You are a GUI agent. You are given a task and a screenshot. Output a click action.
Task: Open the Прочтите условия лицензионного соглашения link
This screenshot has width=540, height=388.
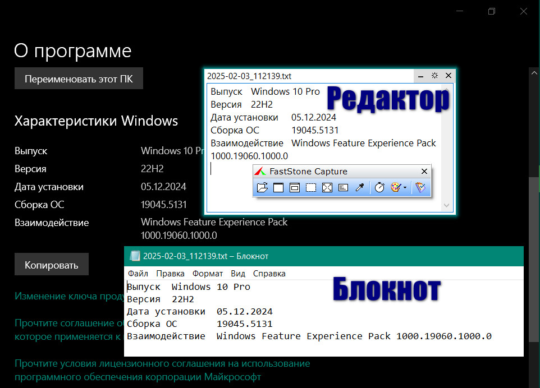pos(162,364)
